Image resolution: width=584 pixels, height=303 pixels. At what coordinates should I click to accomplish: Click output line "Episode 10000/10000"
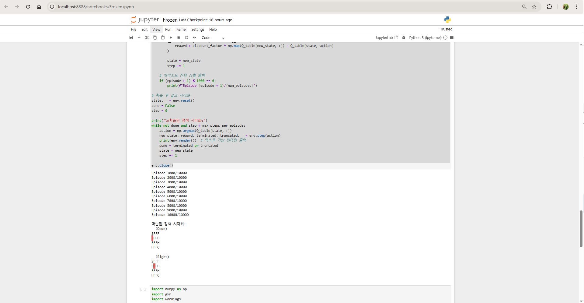(x=170, y=215)
